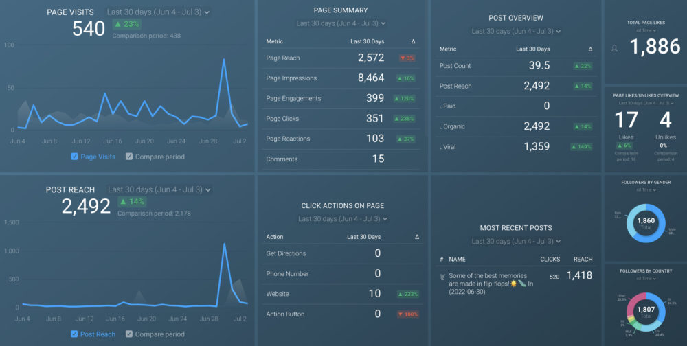The height and width of the screenshot is (346, 687).
Task: Open the Page Visits date range dropdown
Action: pos(158,12)
